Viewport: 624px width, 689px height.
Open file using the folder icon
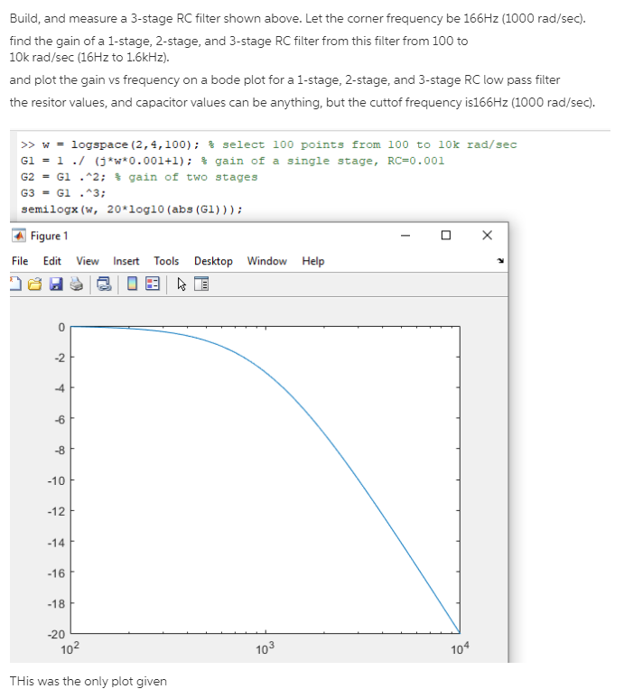(34, 284)
